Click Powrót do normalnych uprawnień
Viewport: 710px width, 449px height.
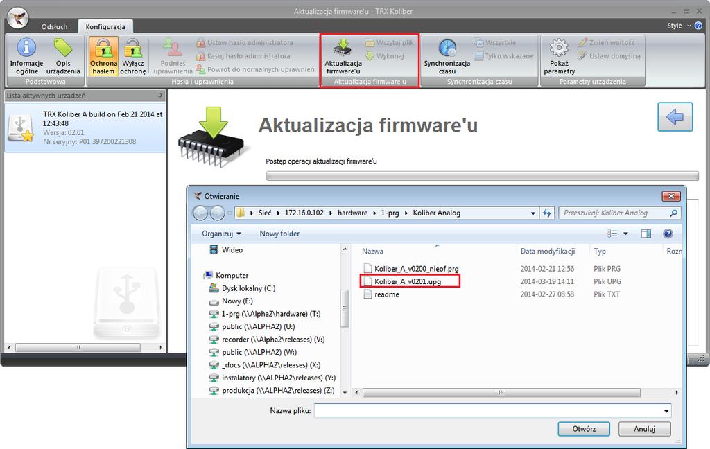(255, 70)
